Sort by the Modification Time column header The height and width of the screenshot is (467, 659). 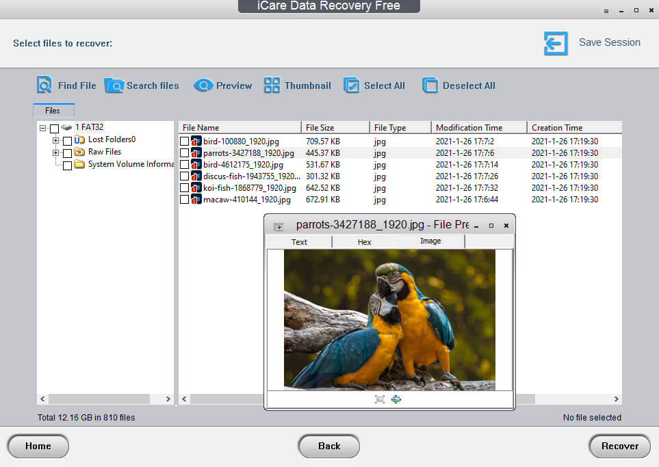[x=479, y=128]
